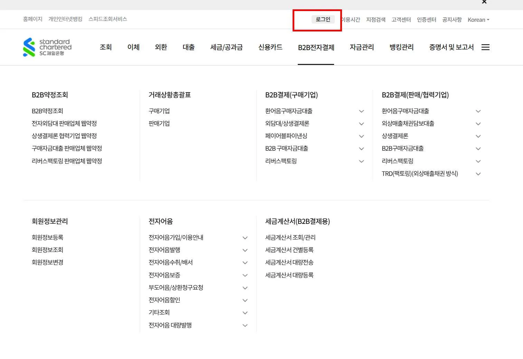Expand 부도어음/상환청구요청 submenu

click(x=245, y=288)
